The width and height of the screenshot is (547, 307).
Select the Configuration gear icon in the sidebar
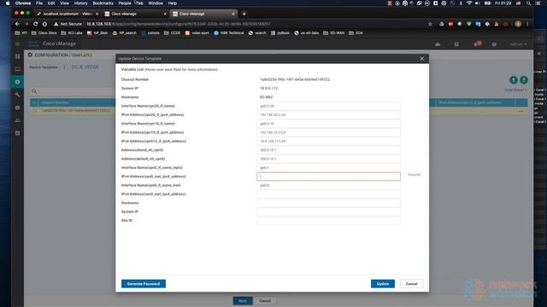tap(17, 82)
